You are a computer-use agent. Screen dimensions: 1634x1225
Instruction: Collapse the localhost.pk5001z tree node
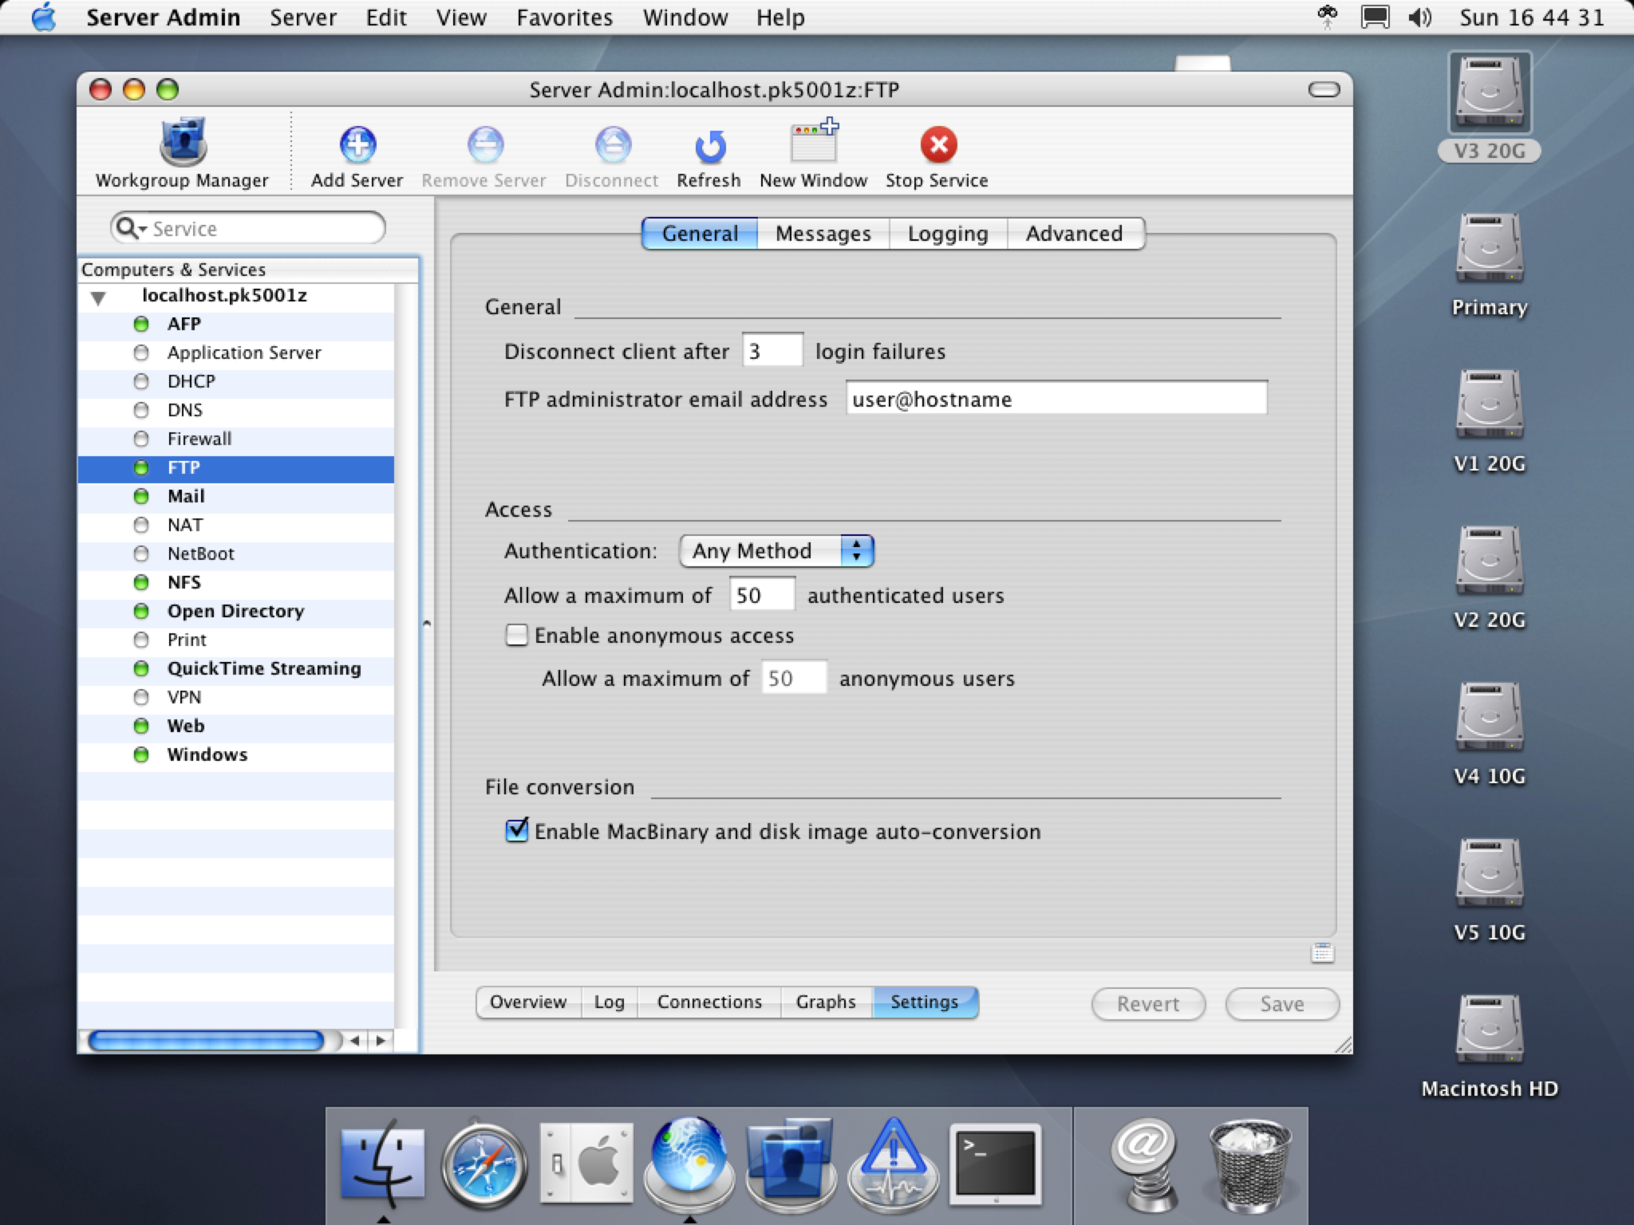point(98,298)
